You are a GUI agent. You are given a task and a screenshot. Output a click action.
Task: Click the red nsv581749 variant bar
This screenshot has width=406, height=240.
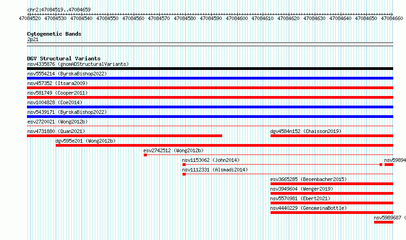(x=210, y=97)
